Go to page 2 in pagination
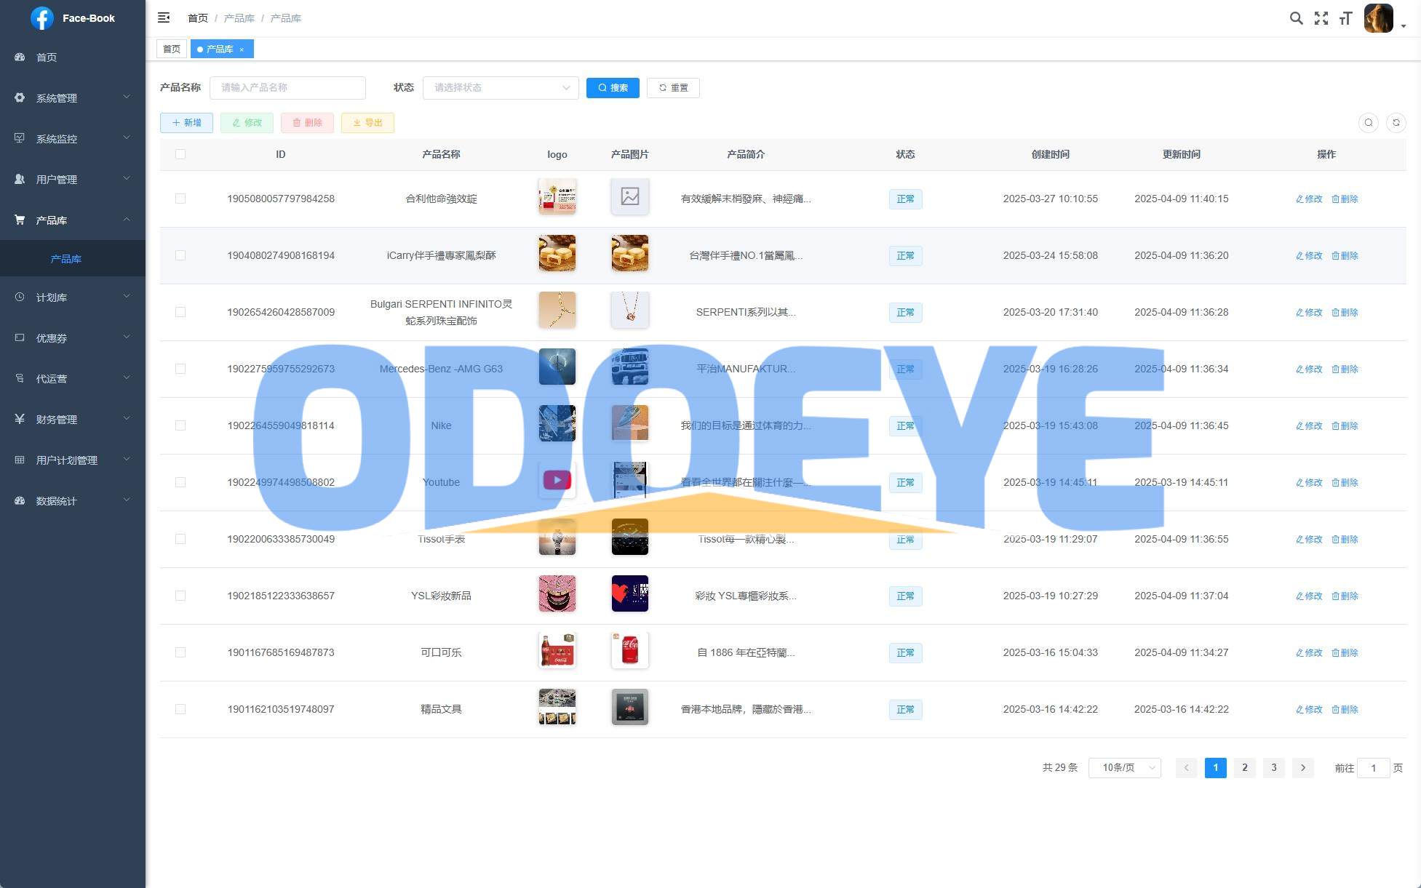This screenshot has height=888, width=1421. pyautogui.click(x=1244, y=767)
